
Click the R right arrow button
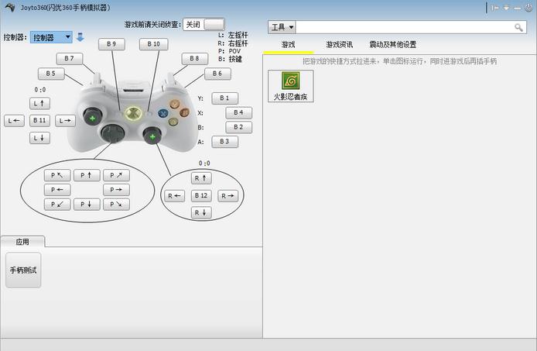pyautogui.click(x=227, y=196)
